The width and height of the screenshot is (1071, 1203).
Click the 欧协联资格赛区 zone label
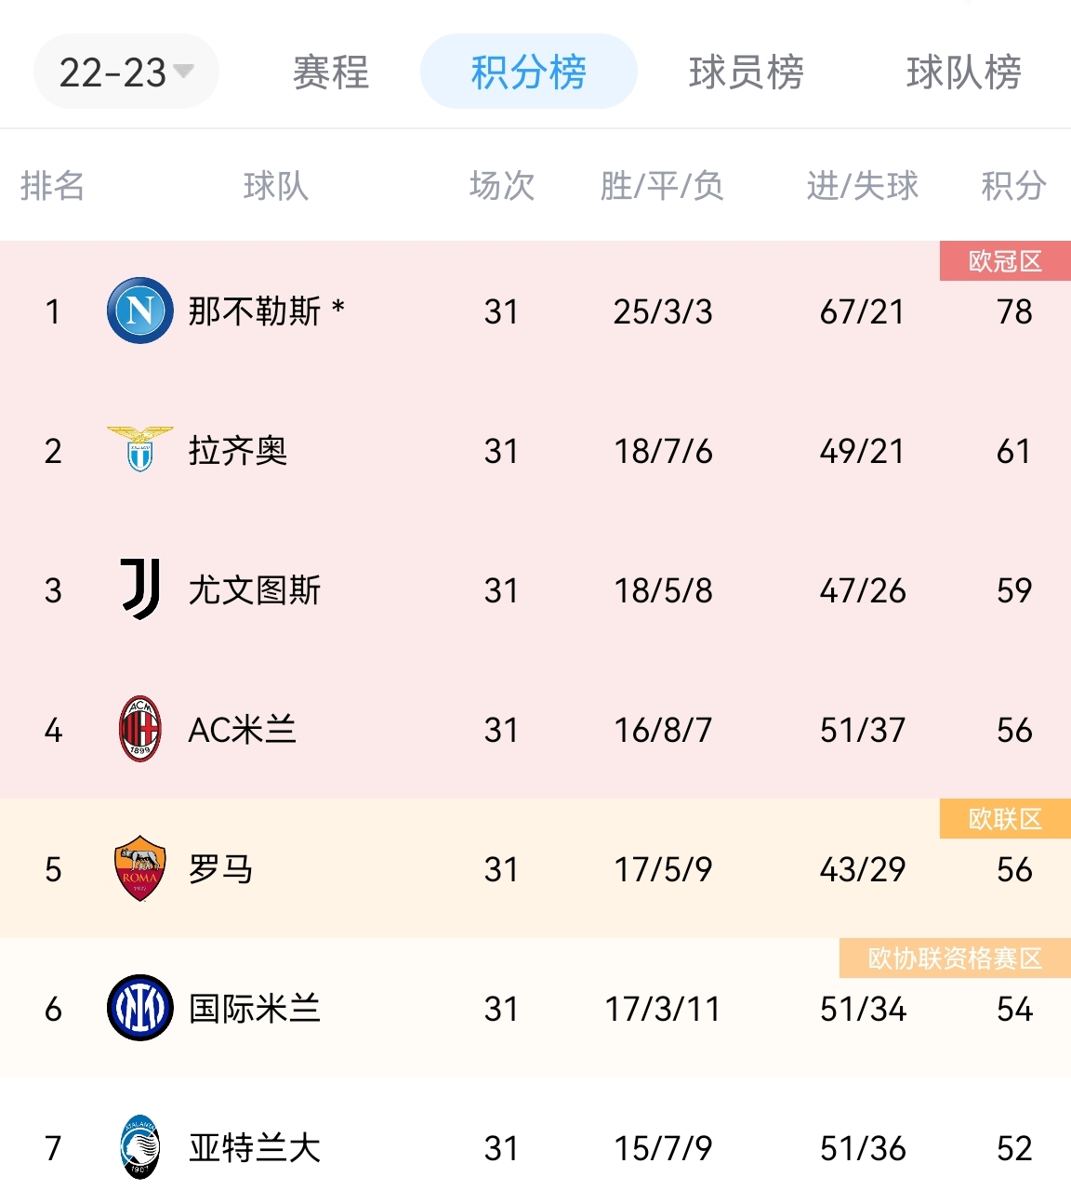(955, 958)
